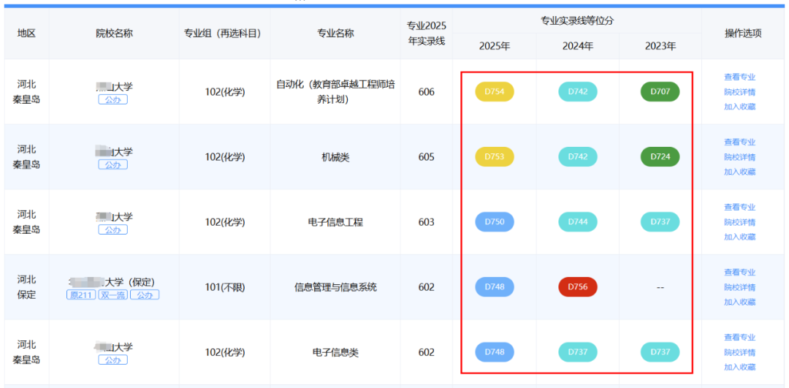Viewport: 789px width, 388px height.
Task: Click the score 603 cell
Action: click(x=426, y=222)
